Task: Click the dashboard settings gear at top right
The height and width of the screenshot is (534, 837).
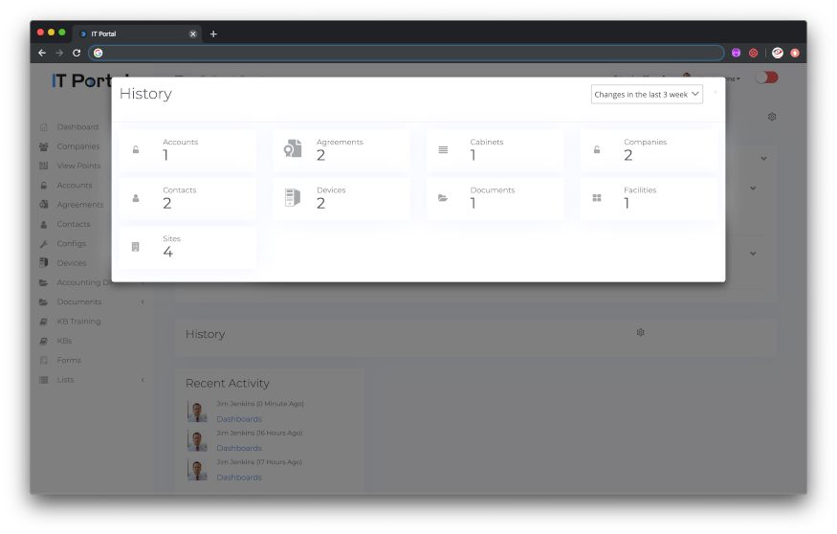Action: 772,117
